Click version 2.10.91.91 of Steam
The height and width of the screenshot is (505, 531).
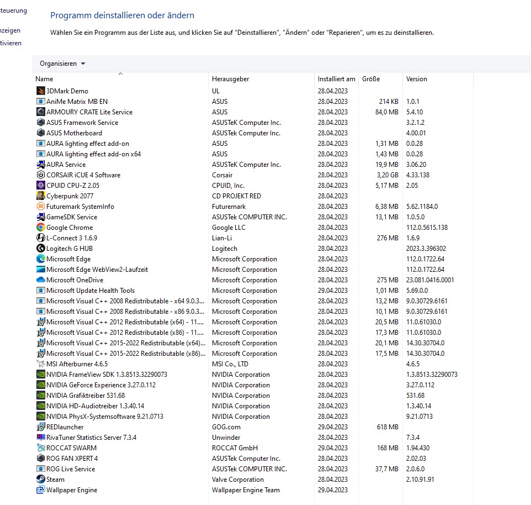[x=420, y=480]
